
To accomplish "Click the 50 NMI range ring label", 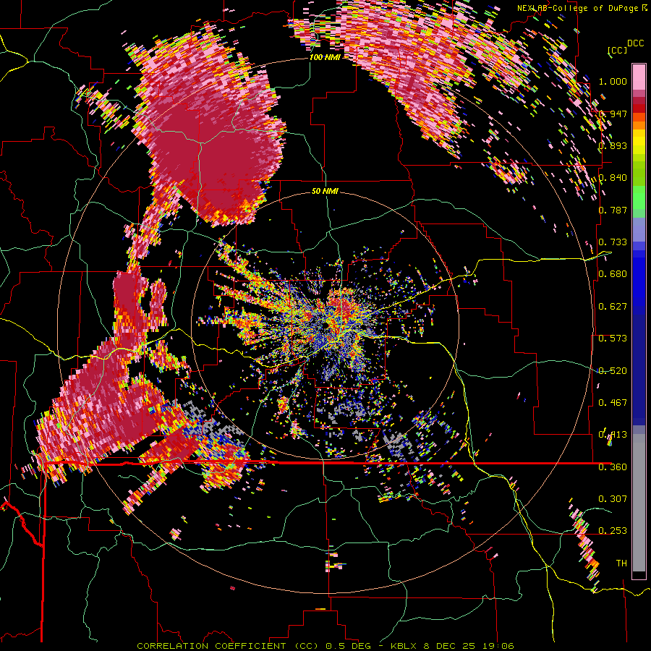I will tap(325, 192).
